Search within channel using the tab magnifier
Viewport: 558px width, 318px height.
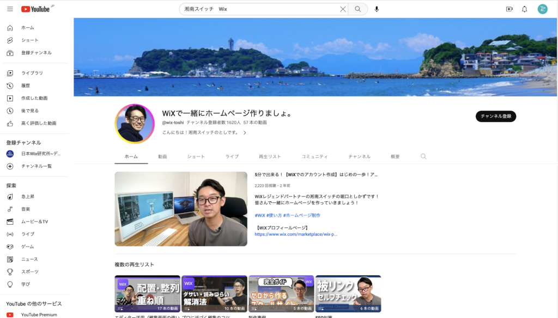pos(423,157)
